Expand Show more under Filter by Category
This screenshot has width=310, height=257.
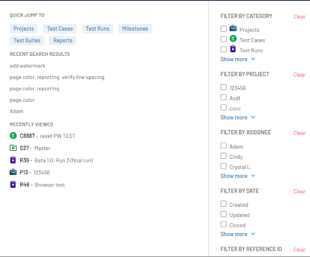(x=238, y=59)
